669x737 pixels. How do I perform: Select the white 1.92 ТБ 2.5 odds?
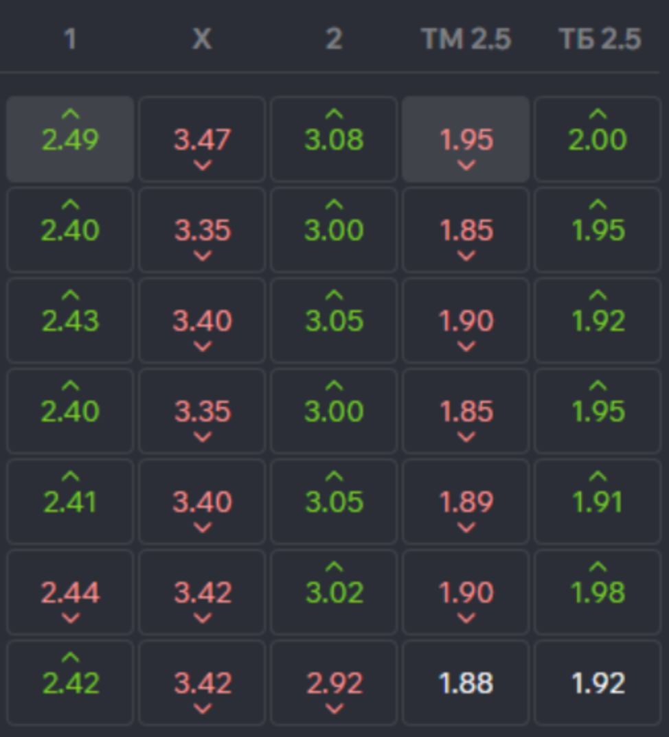[x=598, y=683]
